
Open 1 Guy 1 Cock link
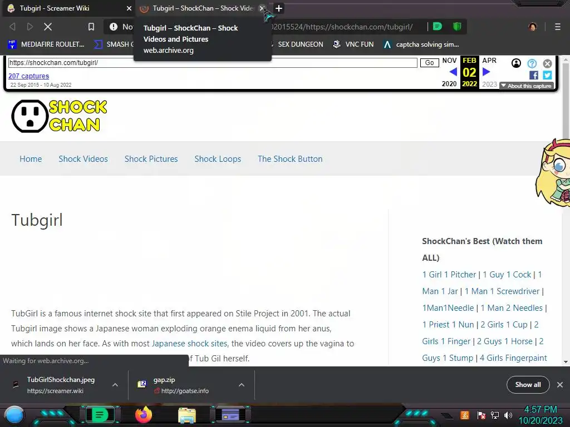(507, 275)
